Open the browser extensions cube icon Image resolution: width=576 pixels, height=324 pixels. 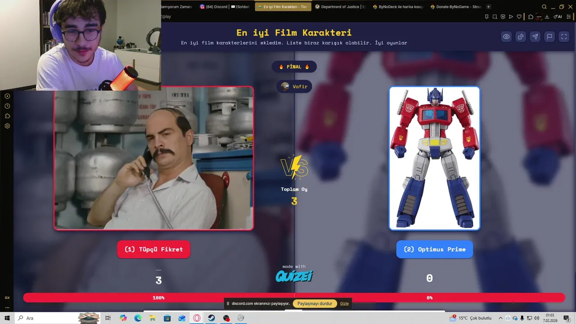tap(531, 17)
